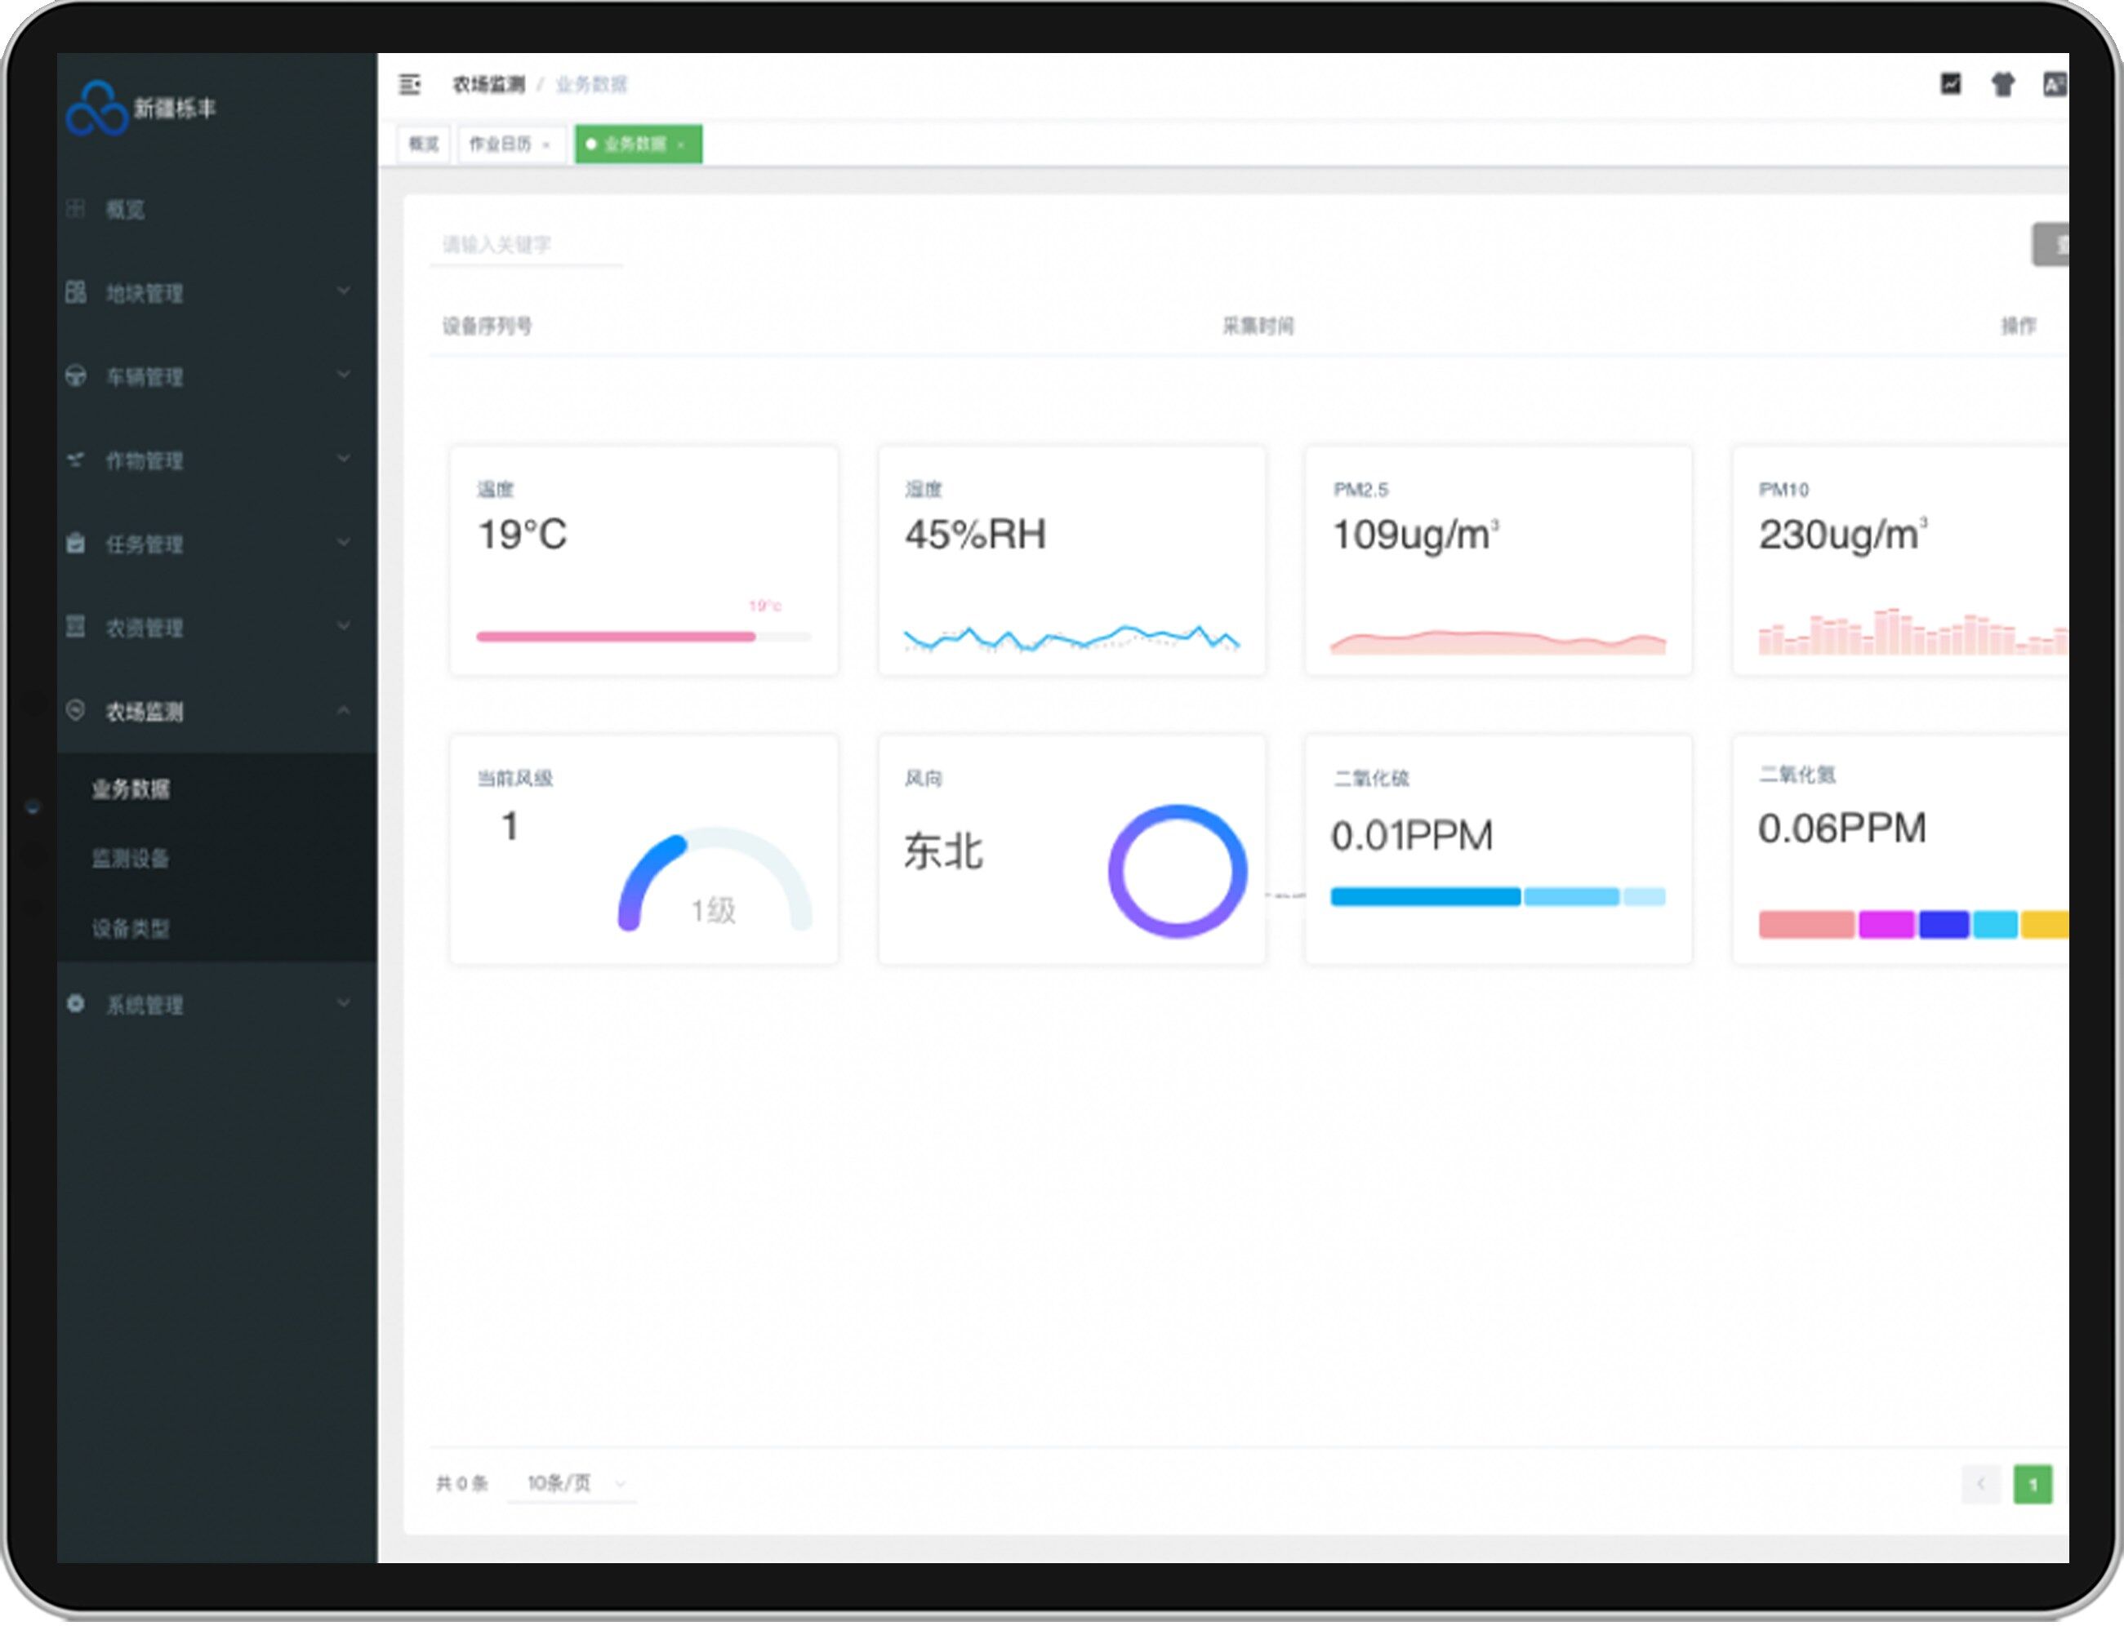The image size is (2124, 1626).
Task: Close the green 业务数据 tab
Action: [682, 145]
